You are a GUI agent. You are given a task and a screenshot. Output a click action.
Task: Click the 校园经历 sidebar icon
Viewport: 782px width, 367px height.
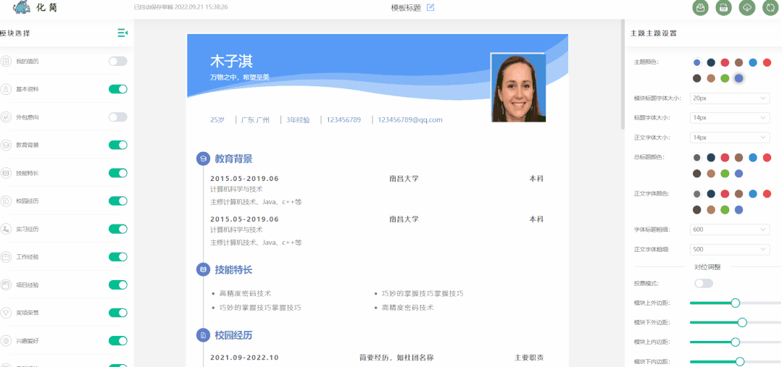[x=6, y=201]
